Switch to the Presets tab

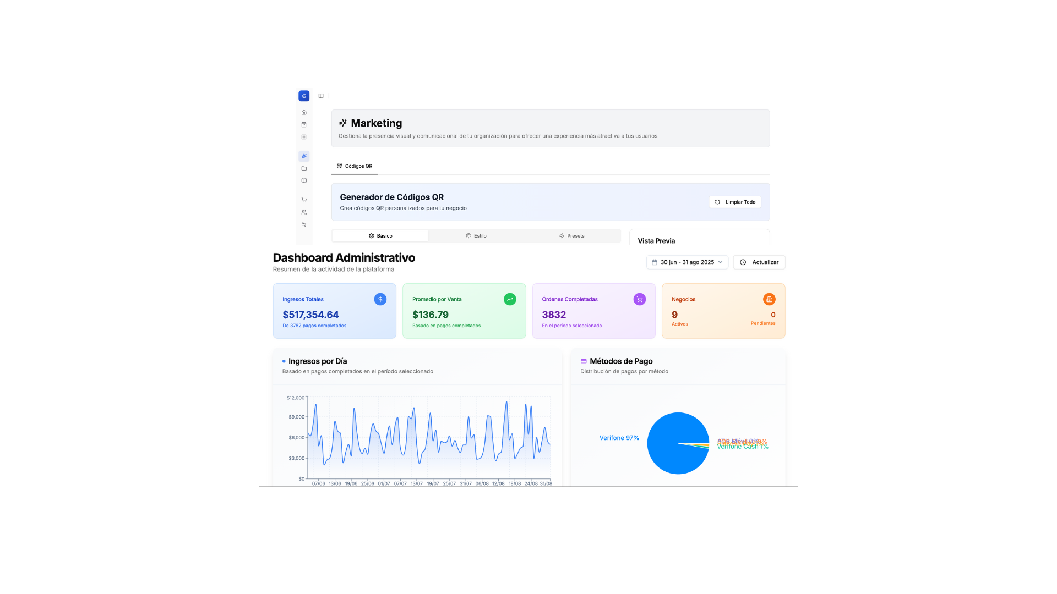571,236
